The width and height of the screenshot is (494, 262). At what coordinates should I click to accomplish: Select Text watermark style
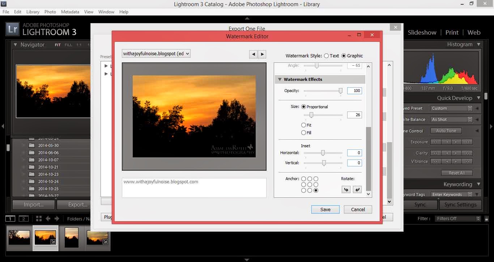point(327,56)
